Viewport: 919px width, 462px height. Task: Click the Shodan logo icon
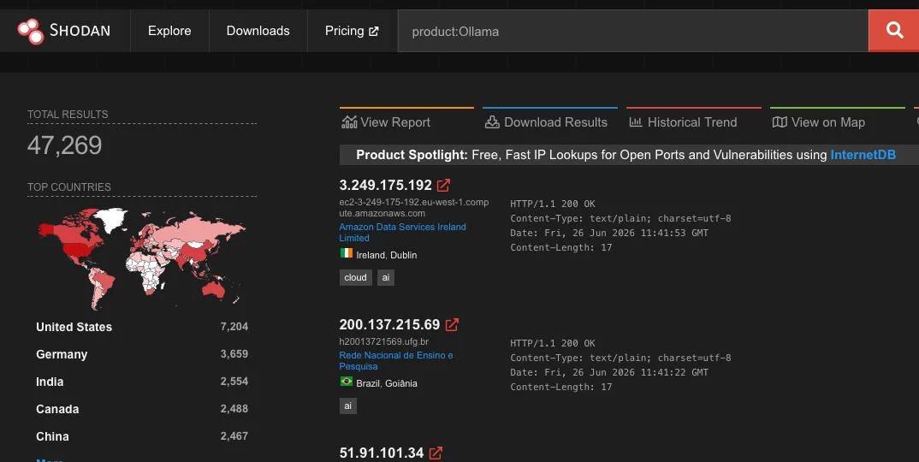(31, 31)
